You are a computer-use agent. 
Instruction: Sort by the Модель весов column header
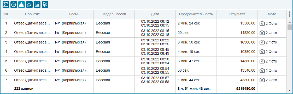114,14
